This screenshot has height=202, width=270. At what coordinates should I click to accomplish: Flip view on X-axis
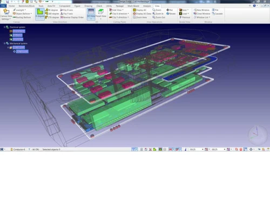click(x=66, y=10)
